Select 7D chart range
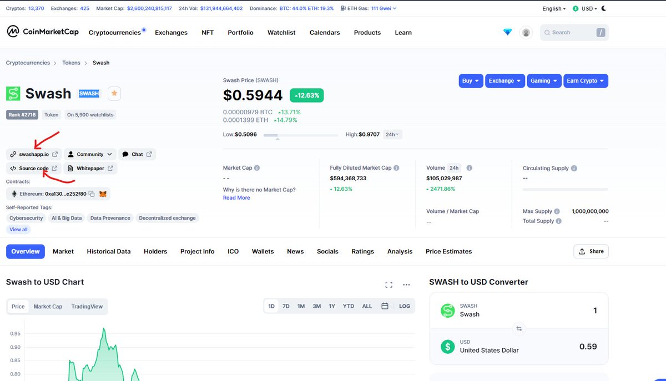This screenshot has height=381, width=666. pyautogui.click(x=286, y=306)
